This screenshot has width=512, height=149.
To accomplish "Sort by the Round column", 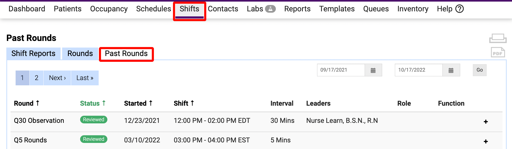I will 27,103.
